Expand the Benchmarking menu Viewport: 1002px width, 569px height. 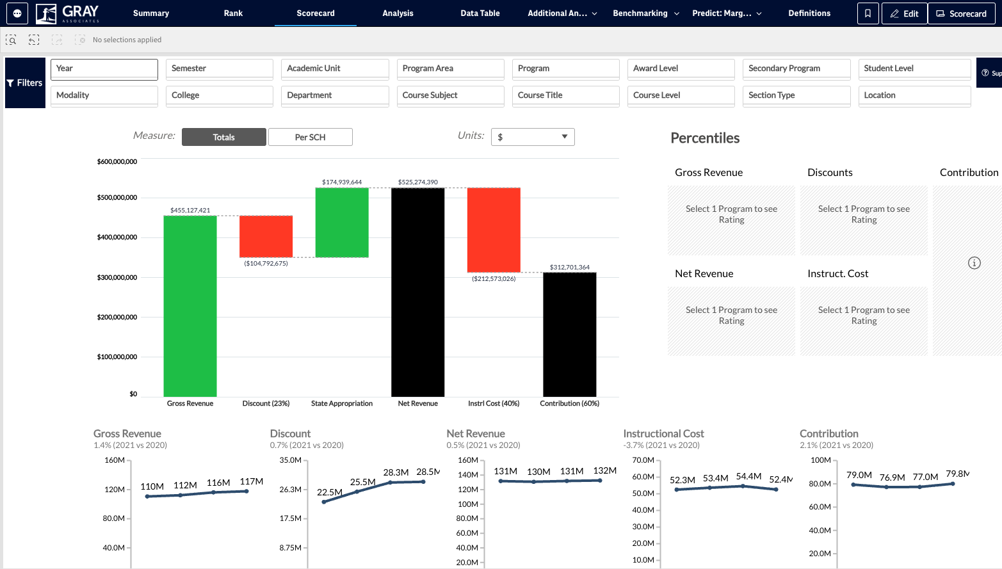click(646, 13)
